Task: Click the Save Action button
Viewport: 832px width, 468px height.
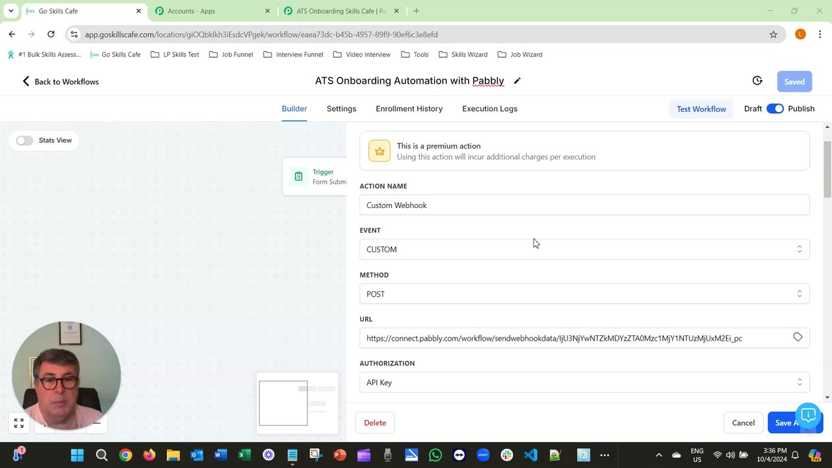Action: pyautogui.click(x=794, y=422)
